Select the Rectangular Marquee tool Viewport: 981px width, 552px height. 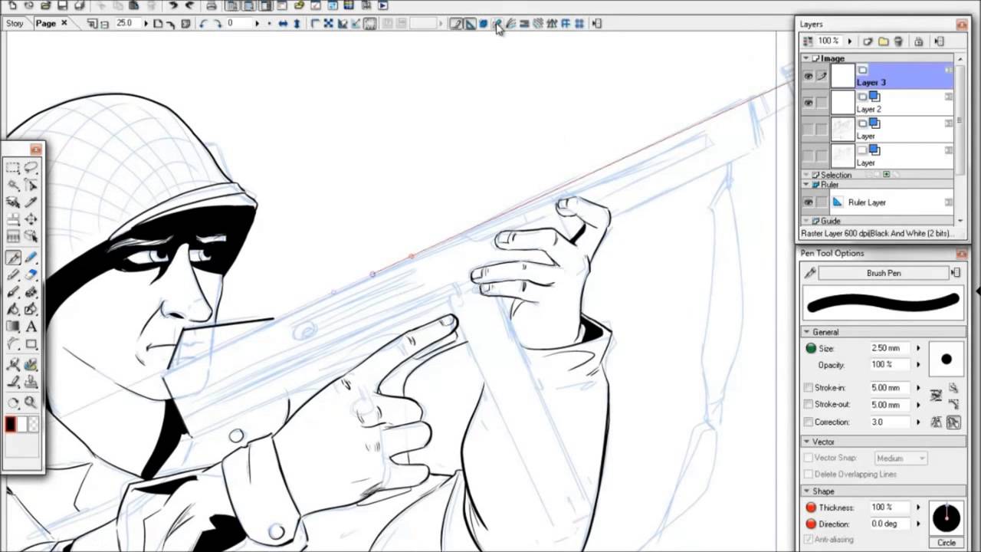13,168
